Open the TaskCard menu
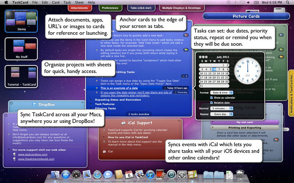The width and height of the screenshot is (294, 183). coord(20,3)
